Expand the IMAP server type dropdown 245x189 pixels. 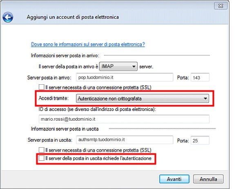coord(118,66)
